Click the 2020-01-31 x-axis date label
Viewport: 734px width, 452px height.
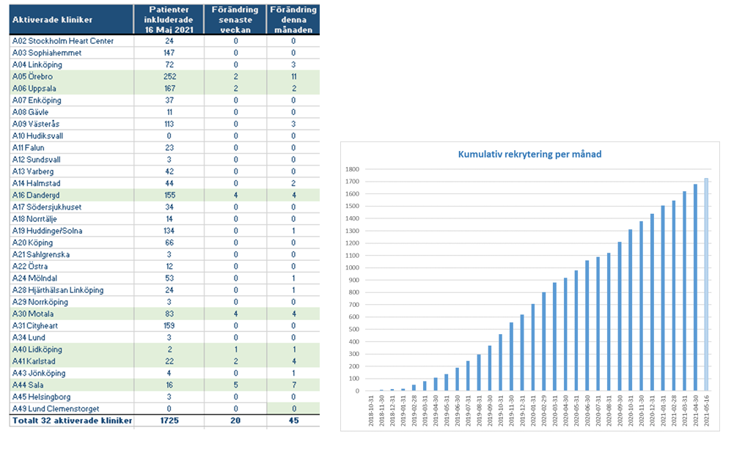click(x=534, y=411)
